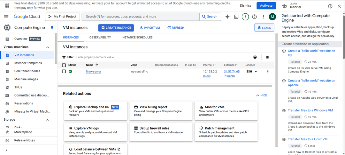Image resolution: width=345 pixels, height=155 pixels.
Task: Focus the resource search input field
Action: pyautogui.click(x=141, y=17)
